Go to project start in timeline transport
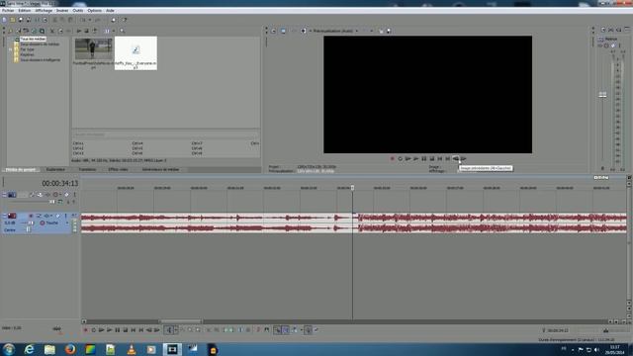This screenshot has width=633, height=356. click(x=134, y=330)
